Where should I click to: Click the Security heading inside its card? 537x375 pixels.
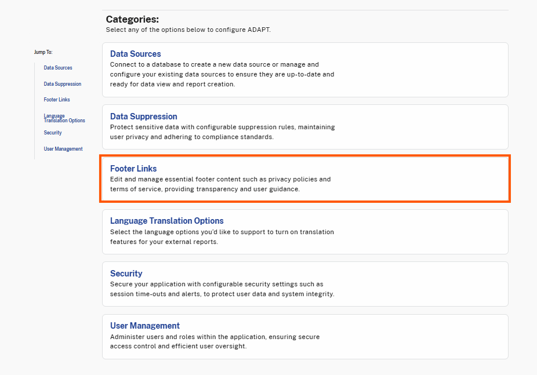tap(126, 273)
